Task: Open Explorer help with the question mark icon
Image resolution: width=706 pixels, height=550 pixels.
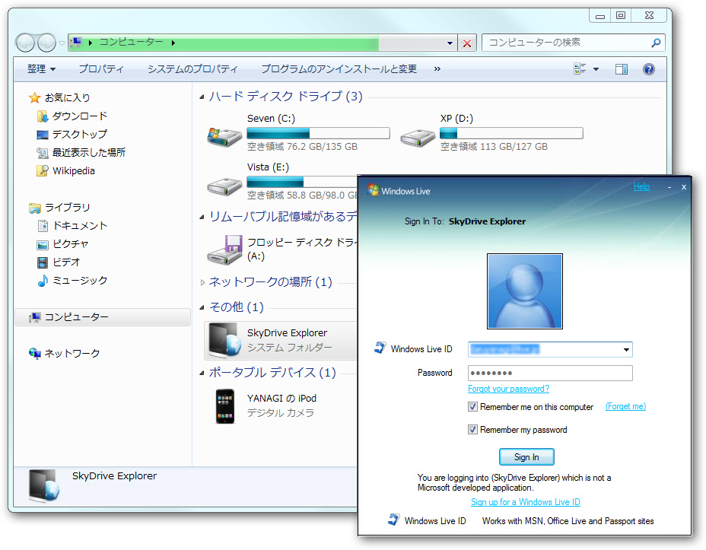Action: coord(647,68)
